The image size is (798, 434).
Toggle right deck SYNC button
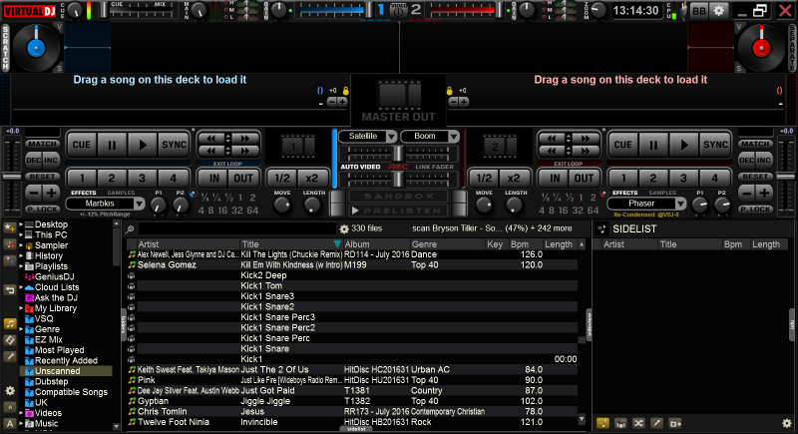click(715, 145)
